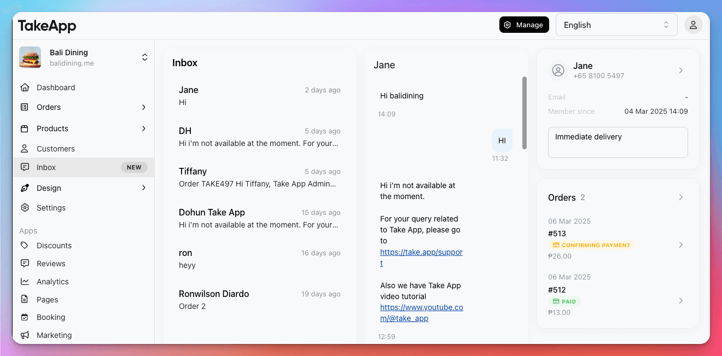Open Jane's conversation in inbox

point(260,96)
